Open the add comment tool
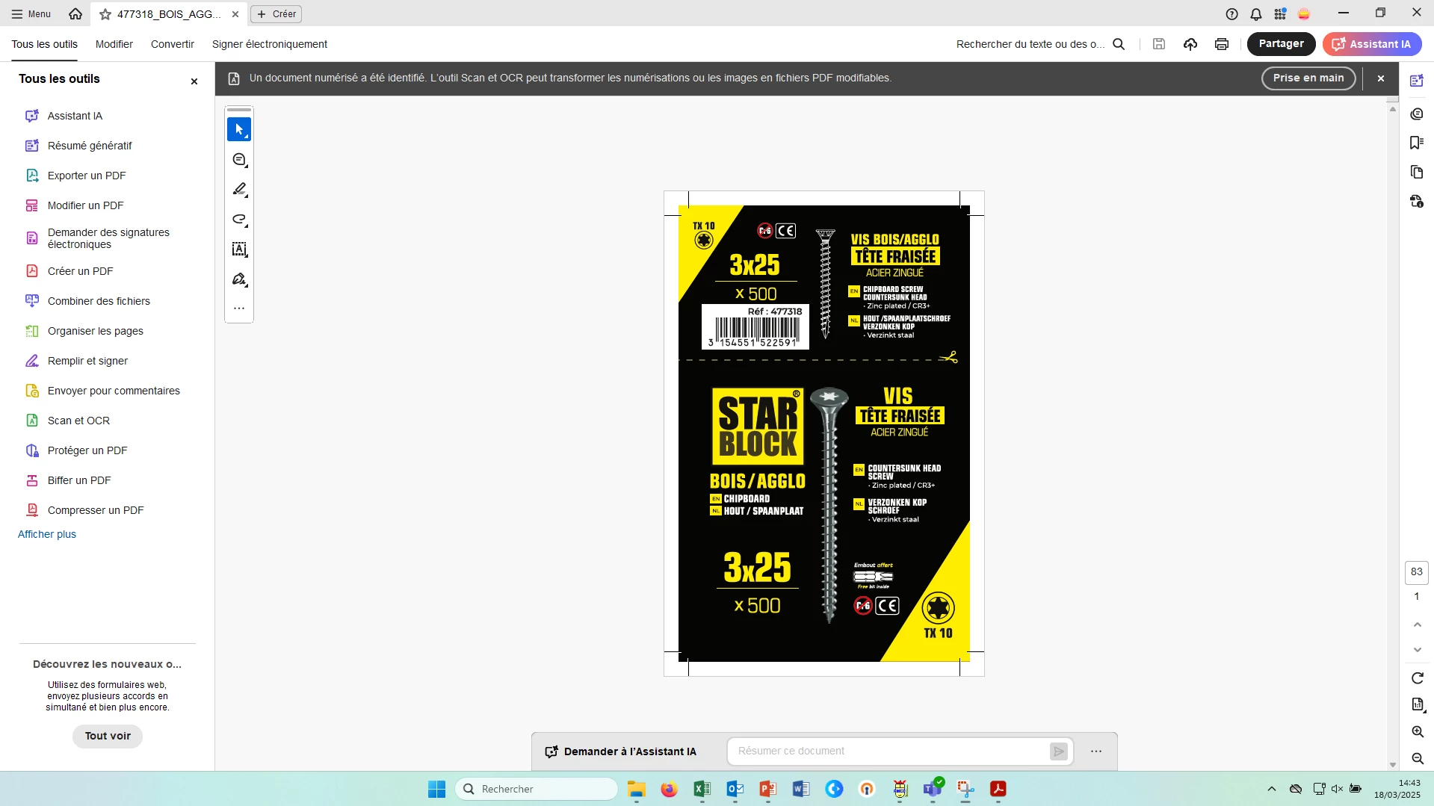Viewport: 1434px width, 806px height. point(239,160)
